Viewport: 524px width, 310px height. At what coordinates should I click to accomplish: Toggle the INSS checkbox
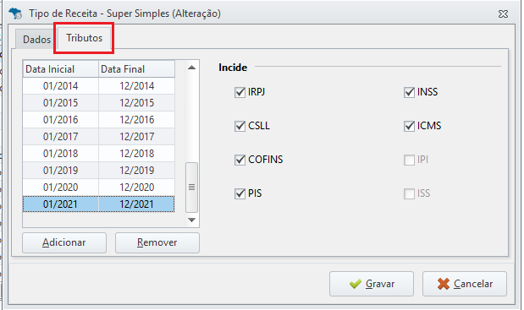pyautogui.click(x=409, y=92)
